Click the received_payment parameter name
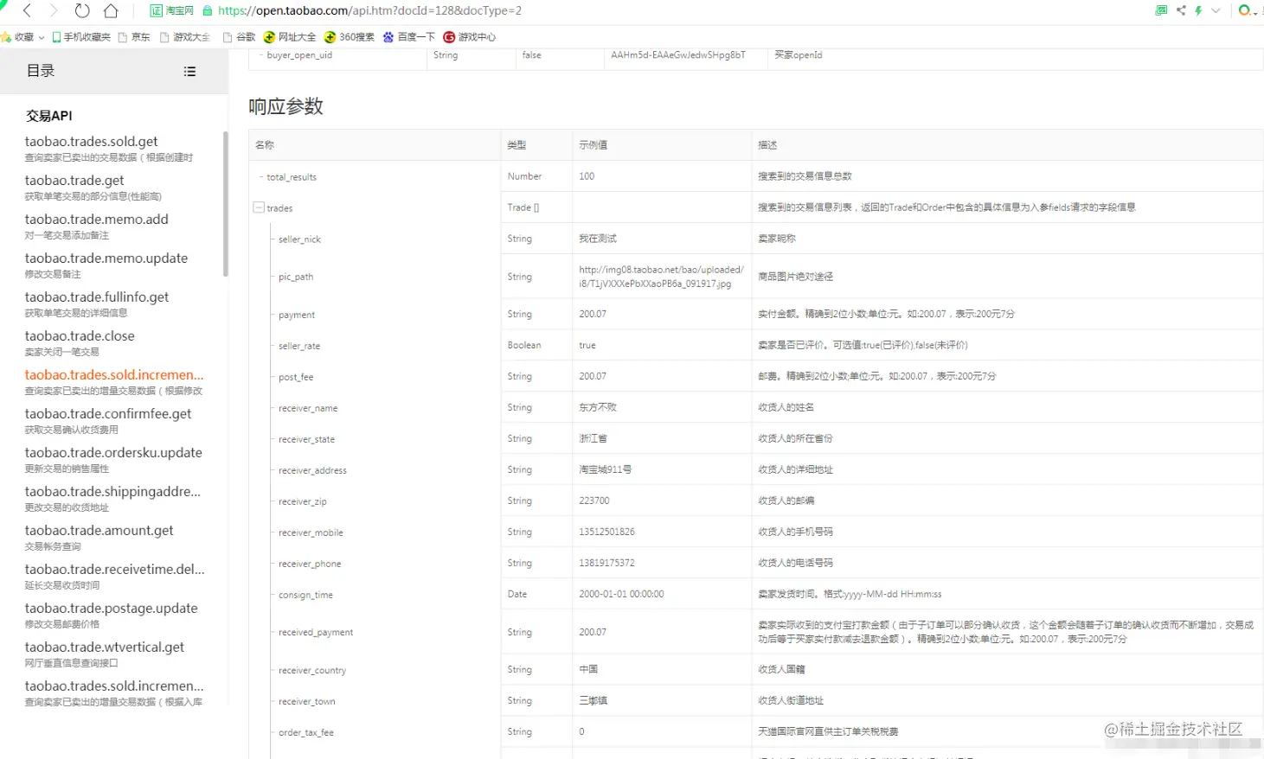The image size is (1264, 759). (x=316, y=632)
